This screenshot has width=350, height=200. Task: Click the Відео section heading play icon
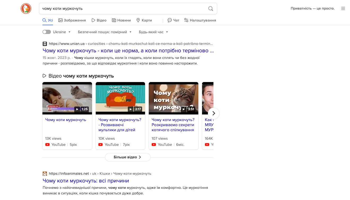pyautogui.click(x=45, y=76)
